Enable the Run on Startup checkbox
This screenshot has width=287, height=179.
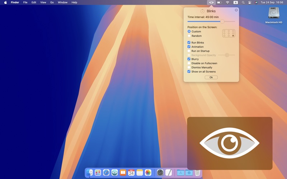point(189,51)
